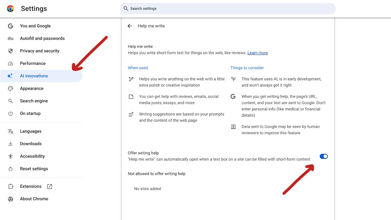Screen dimensions: 391x220
Task: Click the AI innovations sparkle icon
Action: (x=10, y=76)
